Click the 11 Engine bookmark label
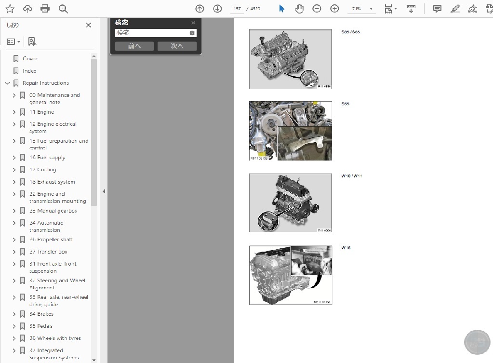The height and width of the screenshot is (363, 493). click(x=41, y=112)
